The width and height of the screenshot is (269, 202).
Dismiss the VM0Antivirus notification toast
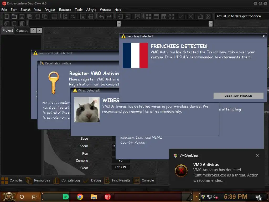pos(257,155)
